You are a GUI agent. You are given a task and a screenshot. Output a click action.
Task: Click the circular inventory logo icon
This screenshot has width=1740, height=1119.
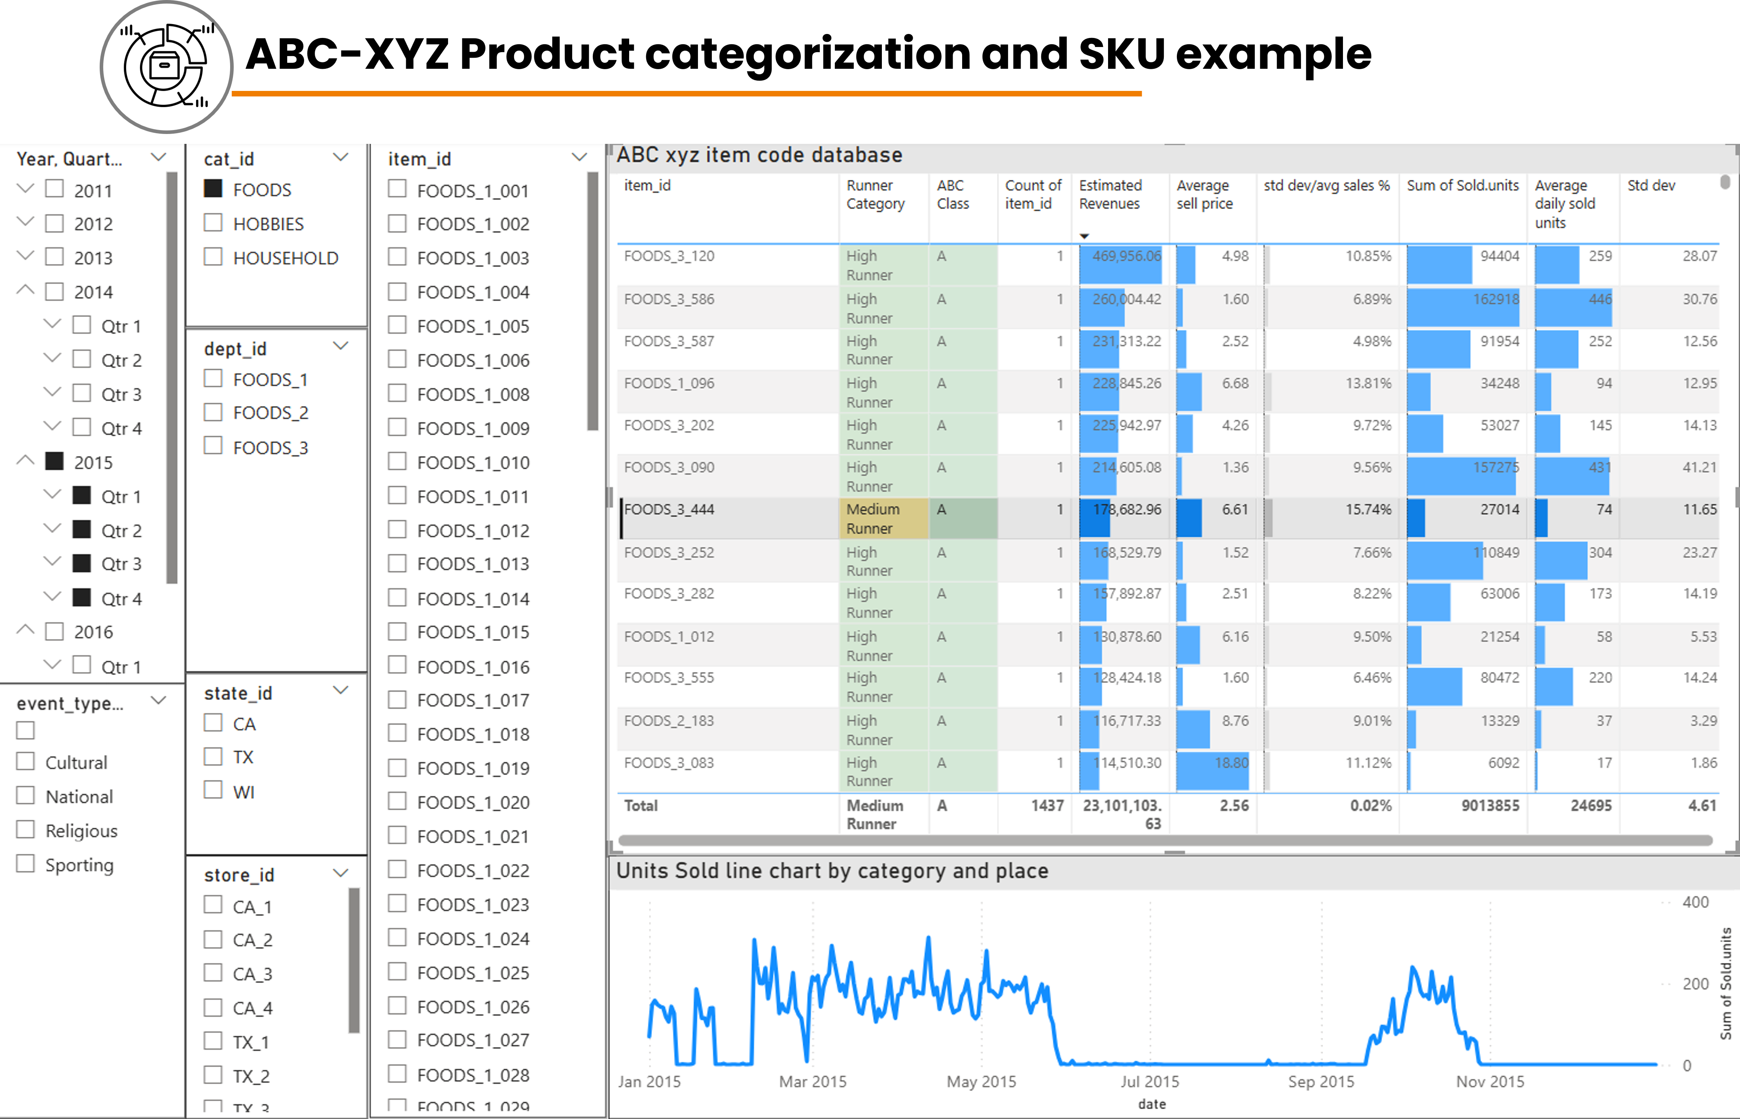pos(166,67)
